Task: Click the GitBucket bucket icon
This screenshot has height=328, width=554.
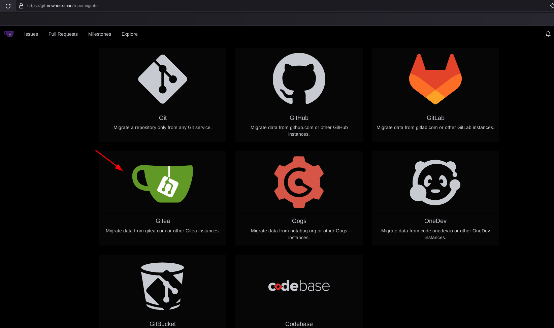Action: tap(163, 286)
